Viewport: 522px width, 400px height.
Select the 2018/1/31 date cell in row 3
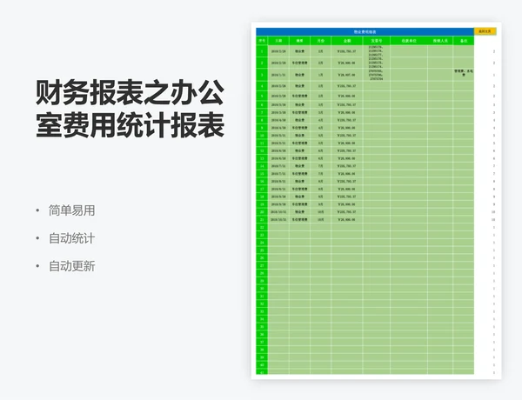[x=278, y=75]
